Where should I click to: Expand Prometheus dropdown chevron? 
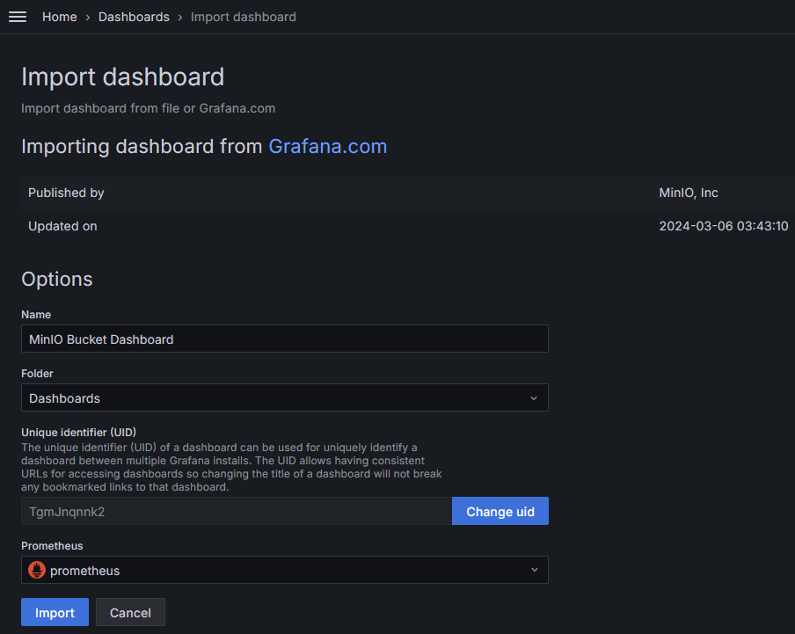[x=535, y=570]
